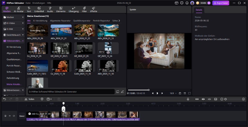Click the microphone voice-over icon
The height and width of the screenshot is (127, 248).
click(188, 99)
